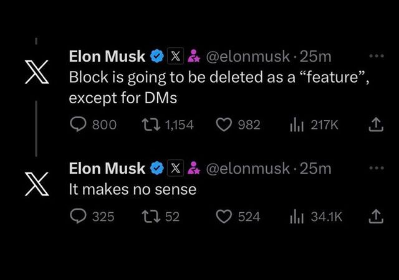This screenshot has width=399, height=280.
Task: Reply to the "It makes no sense" tweet
Action: click(x=92, y=217)
